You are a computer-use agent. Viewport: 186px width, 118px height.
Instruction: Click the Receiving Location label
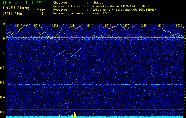(x=69, y=6)
